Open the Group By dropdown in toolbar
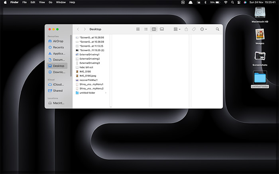This screenshot has width=279, height=174. pyautogui.click(x=177, y=29)
